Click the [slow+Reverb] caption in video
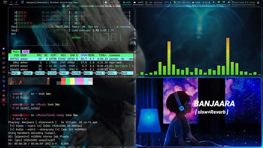 (212, 112)
